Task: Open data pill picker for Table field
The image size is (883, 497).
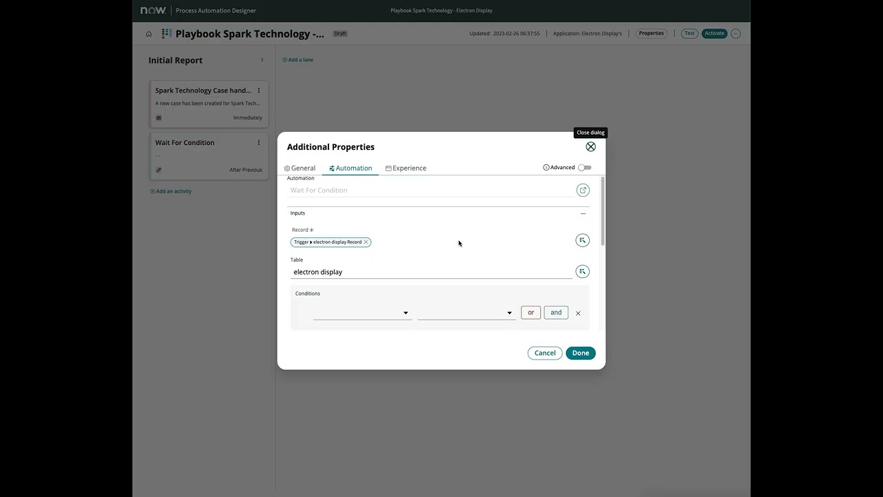Action: pos(583,271)
